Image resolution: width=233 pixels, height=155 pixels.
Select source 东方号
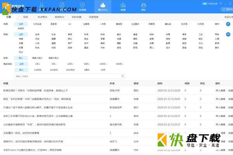click(x=184, y=24)
